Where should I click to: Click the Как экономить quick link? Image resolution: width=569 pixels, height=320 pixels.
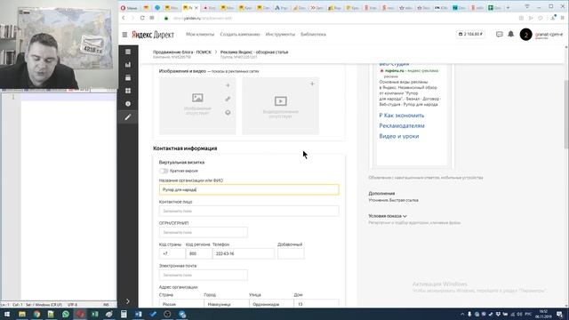(401, 116)
